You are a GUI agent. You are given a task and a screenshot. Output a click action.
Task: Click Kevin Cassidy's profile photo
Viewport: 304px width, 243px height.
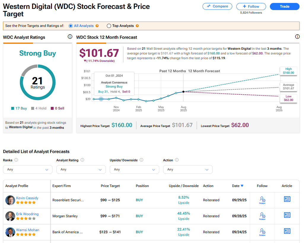[x=10, y=200]
